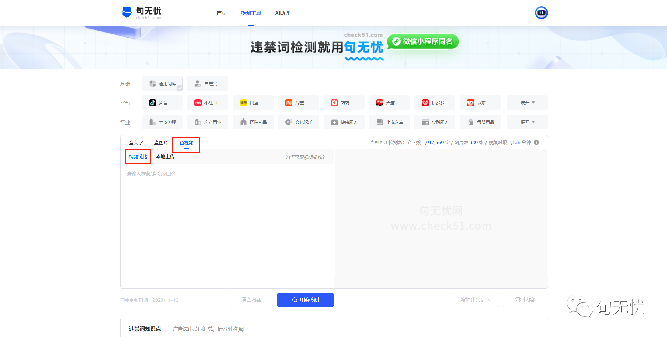Select the 拼多多 platform icon

(425, 103)
